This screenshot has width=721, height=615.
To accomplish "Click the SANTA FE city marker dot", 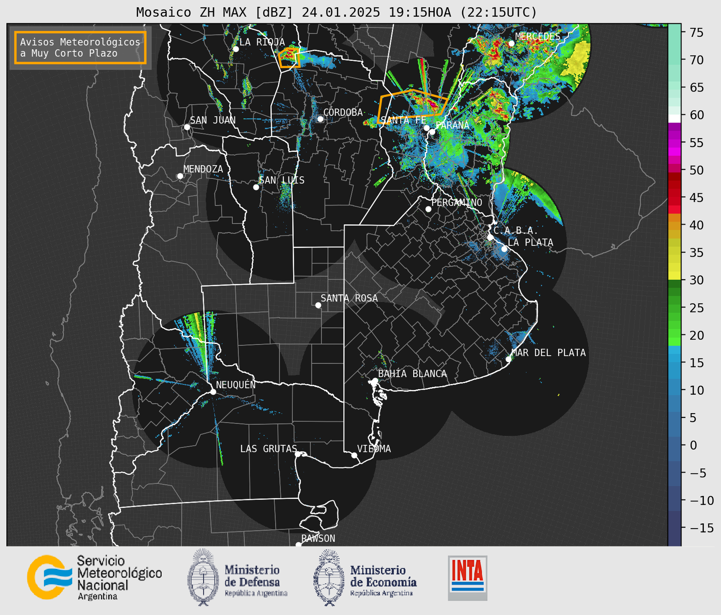I will (x=427, y=128).
